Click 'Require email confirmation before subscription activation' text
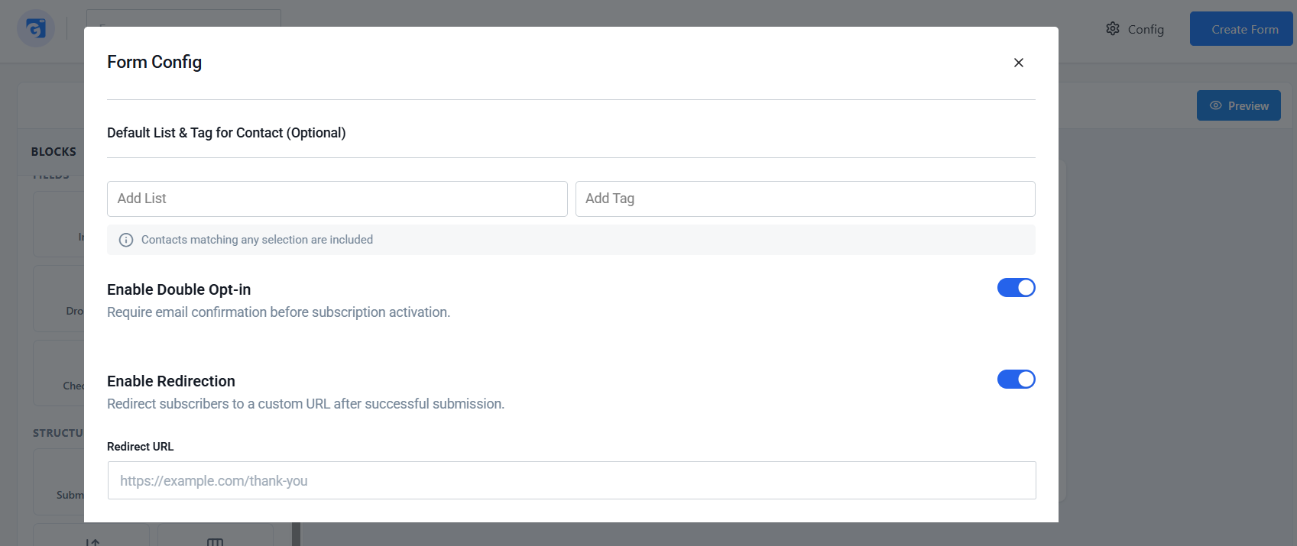The width and height of the screenshot is (1297, 546). pos(278,312)
